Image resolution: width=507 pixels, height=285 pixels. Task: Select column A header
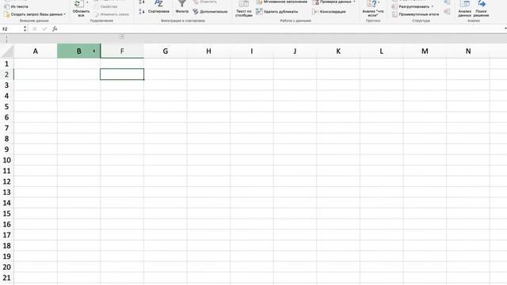[x=35, y=51]
